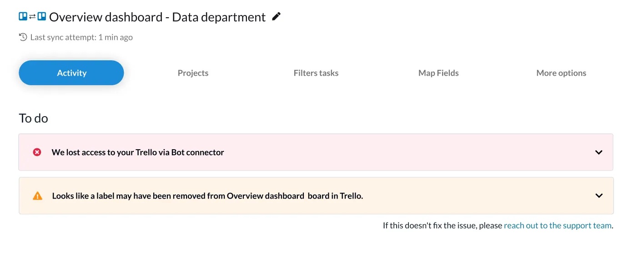
Task: Click the 'label may have been removed' message
Action: coord(207,196)
